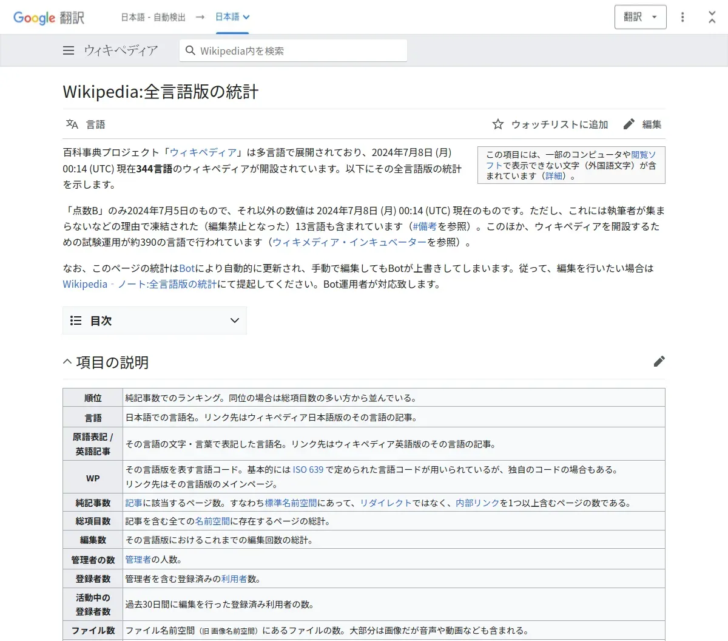Click the search magnifier icon
This screenshot has height=641, width=728.
190,50
